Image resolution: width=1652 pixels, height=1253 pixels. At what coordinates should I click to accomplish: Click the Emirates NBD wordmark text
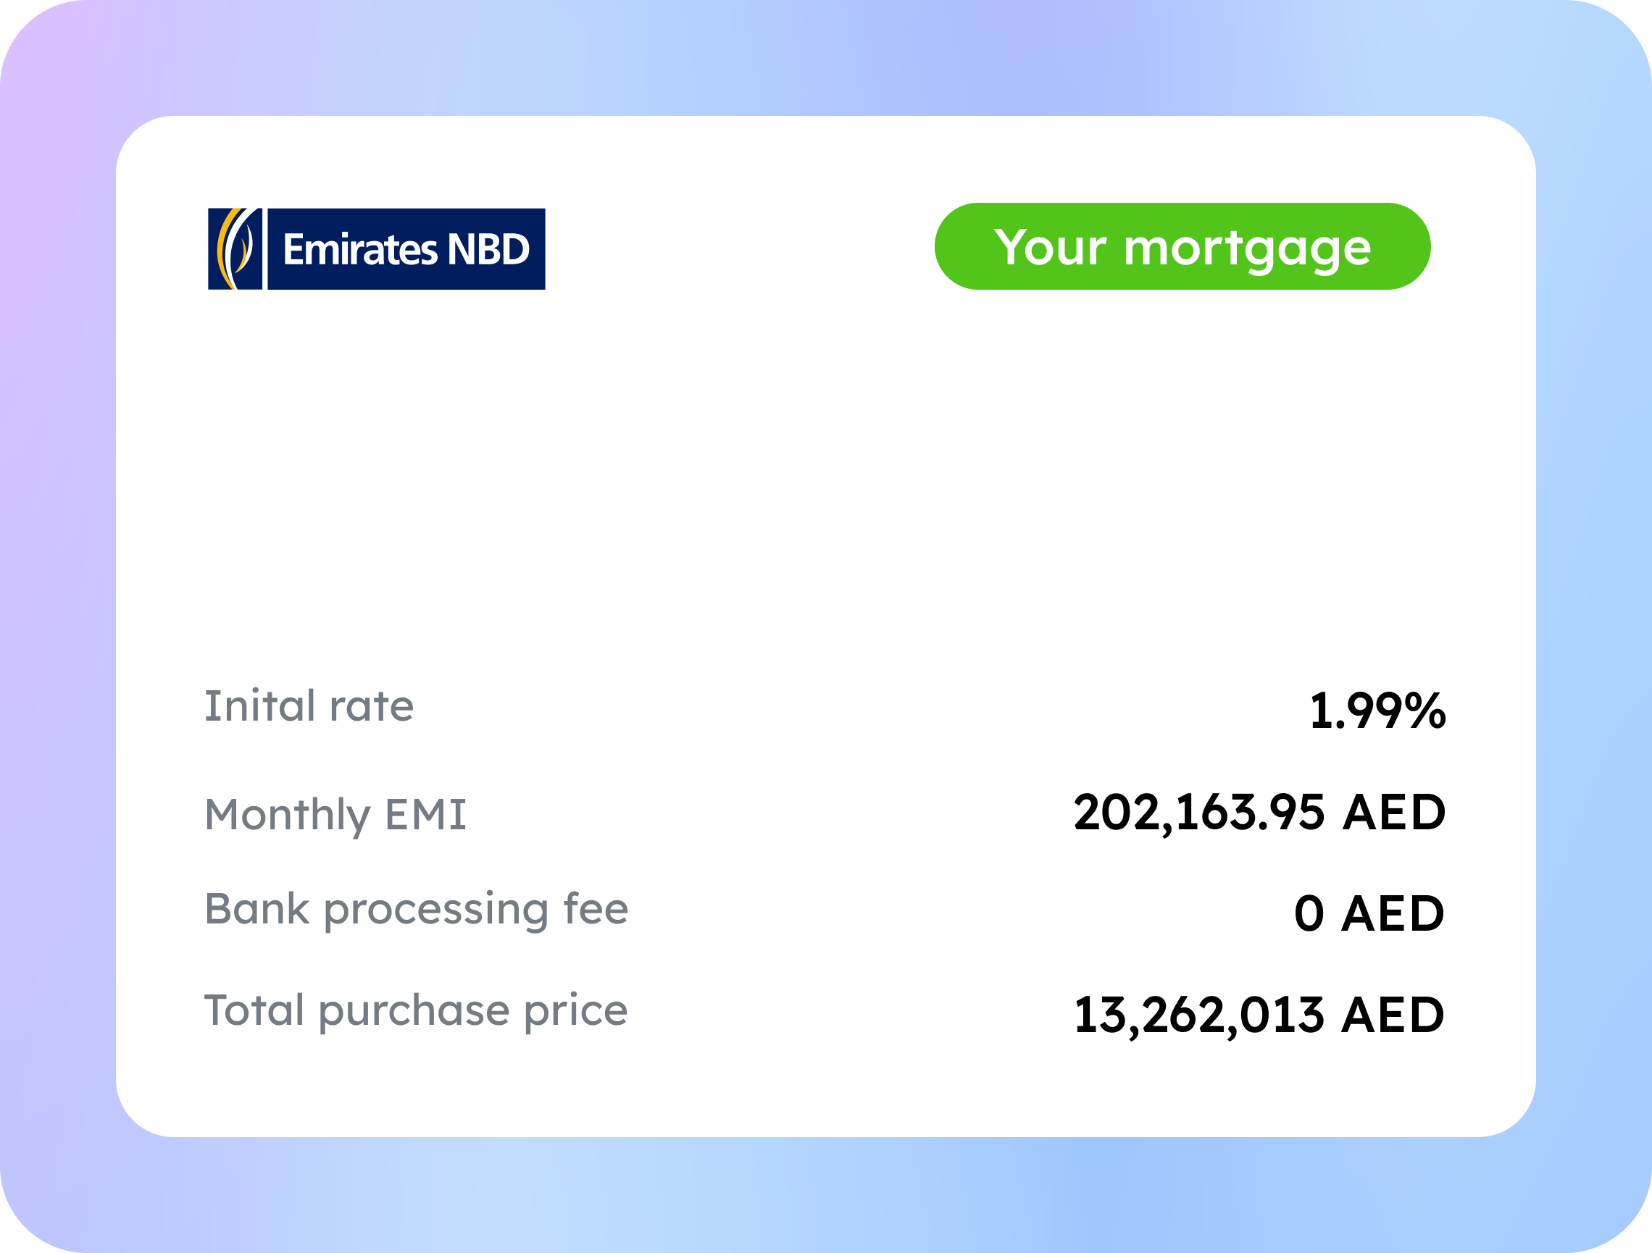tap(406, 249)
